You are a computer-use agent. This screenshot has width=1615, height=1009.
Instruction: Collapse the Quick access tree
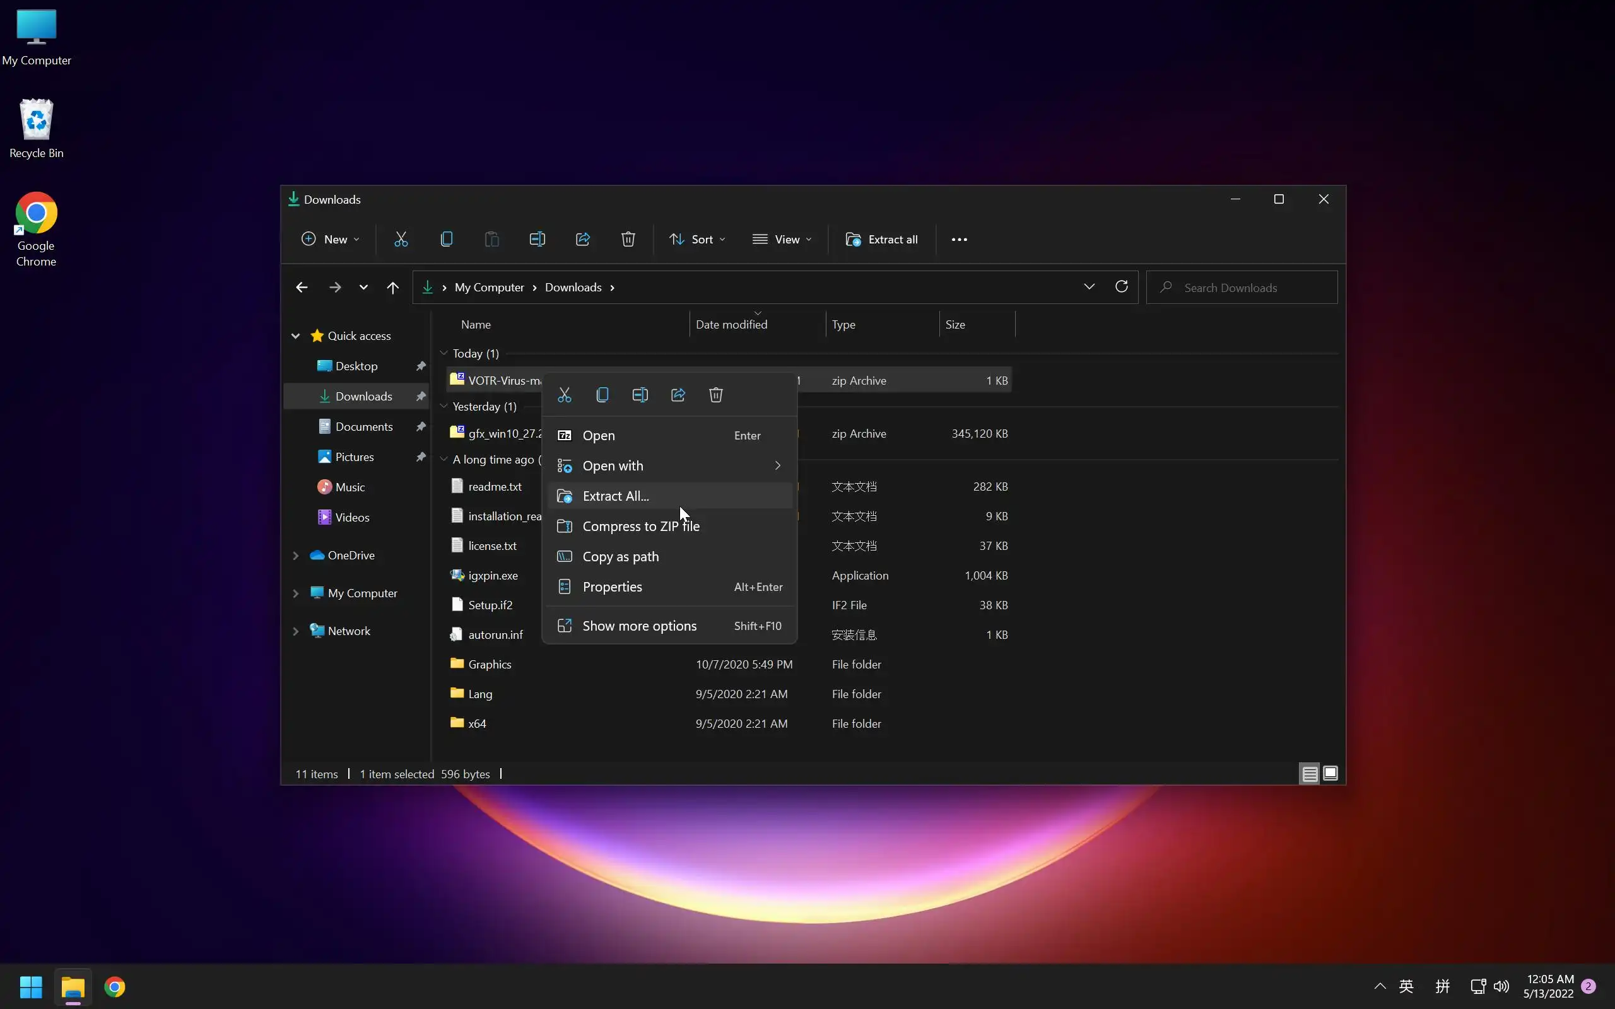coord(296,335)
